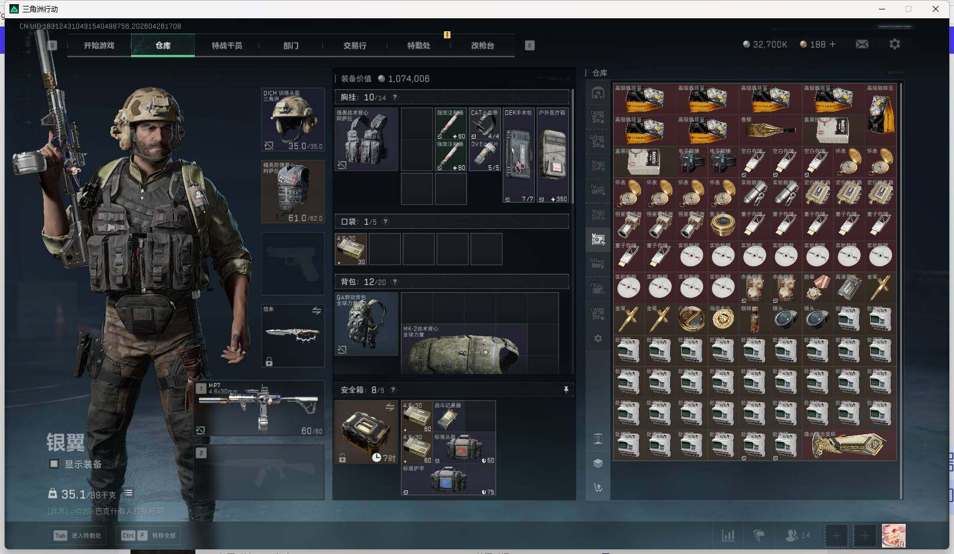Open the warehouse sidebar gear icon
This screenshot has width=954, height=554.
pos(598,339)
